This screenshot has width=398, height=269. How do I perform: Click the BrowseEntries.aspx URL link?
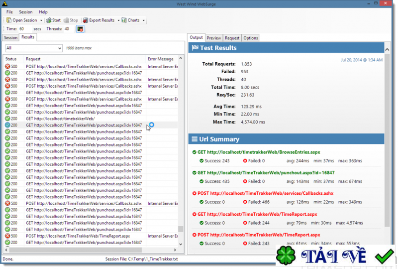pos(259,152)
